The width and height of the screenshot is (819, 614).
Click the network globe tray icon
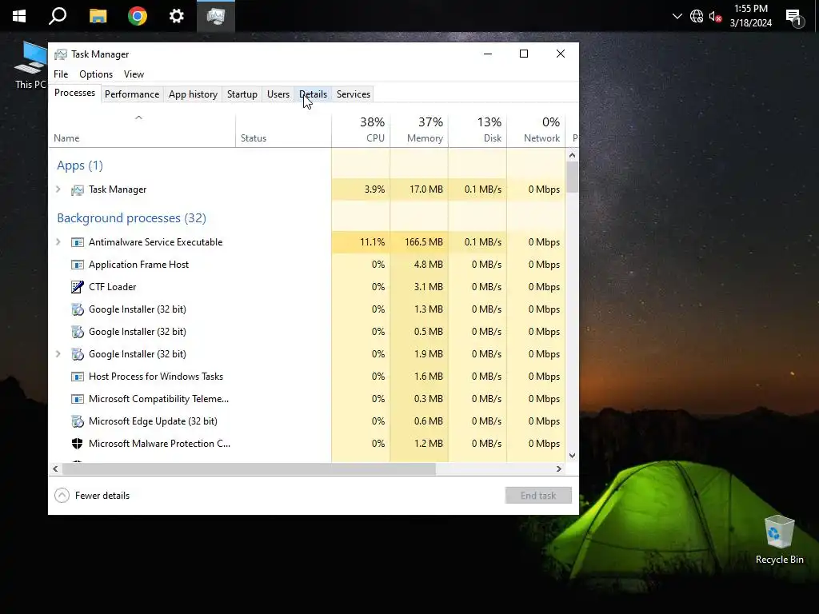(x=697, y=16)
